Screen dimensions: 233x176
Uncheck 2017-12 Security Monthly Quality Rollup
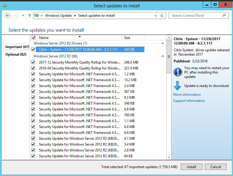tap(33, 62)
